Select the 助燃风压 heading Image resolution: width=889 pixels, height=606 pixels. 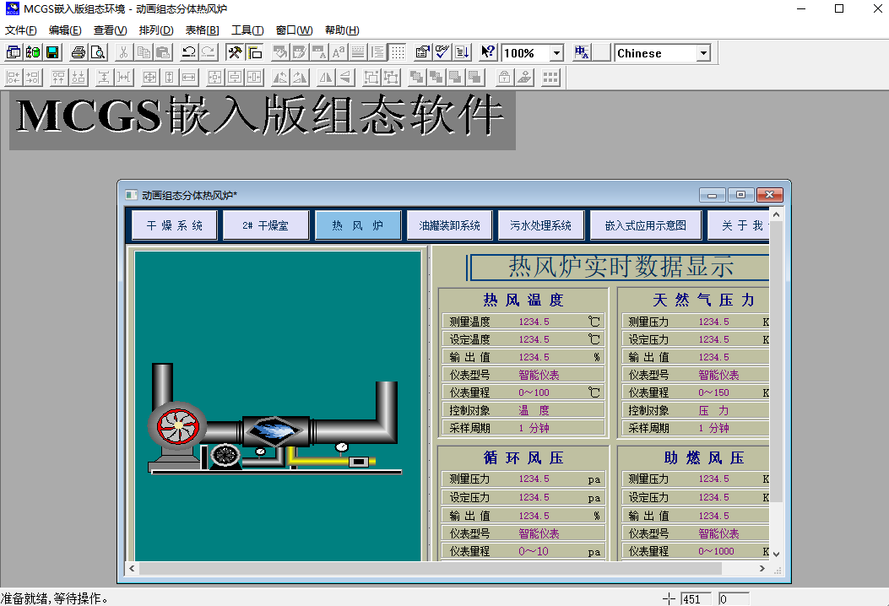pos(703,458)
